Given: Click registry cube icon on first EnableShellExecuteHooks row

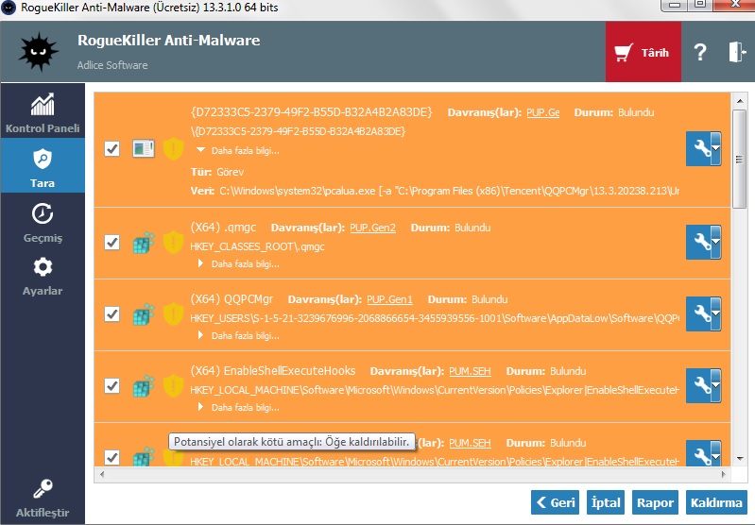Looking at the screenshot, I should pos(144,386).
